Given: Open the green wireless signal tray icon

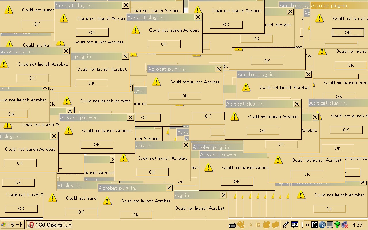Looking at the screenshot, I should (x=337, y=225).
